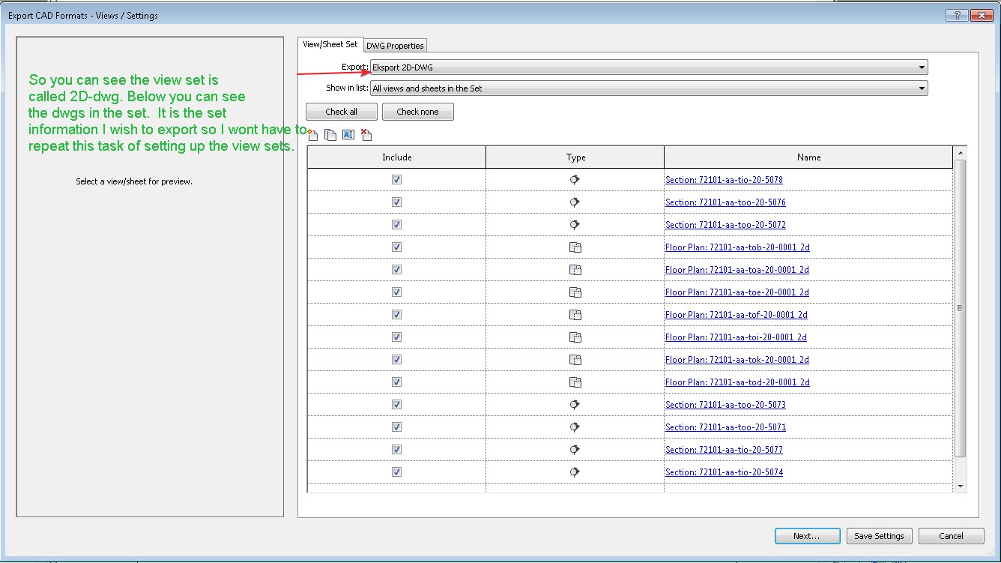Click the Delete Set icon
This screenshot has width=1001, height=563.
point(366,135)
